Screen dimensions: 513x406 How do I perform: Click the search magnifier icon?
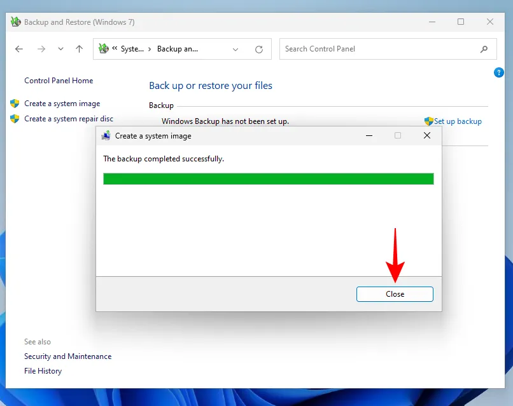pyautogui.click(x=484, y=49)
